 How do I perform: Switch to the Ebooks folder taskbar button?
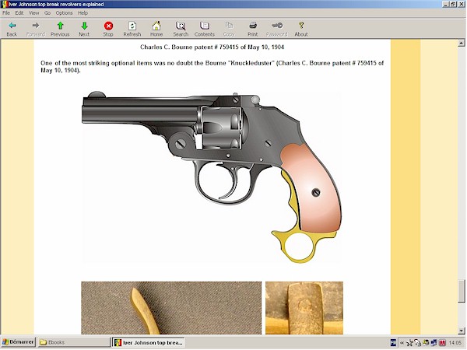(74, 342)
